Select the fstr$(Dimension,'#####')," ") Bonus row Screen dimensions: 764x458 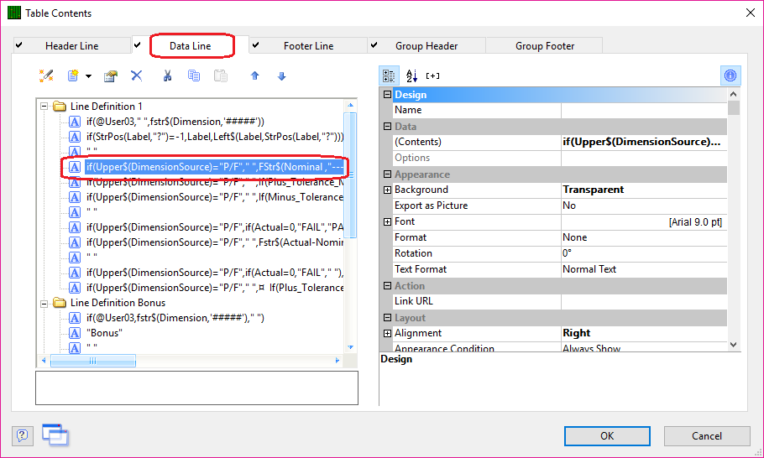[175, 318]
